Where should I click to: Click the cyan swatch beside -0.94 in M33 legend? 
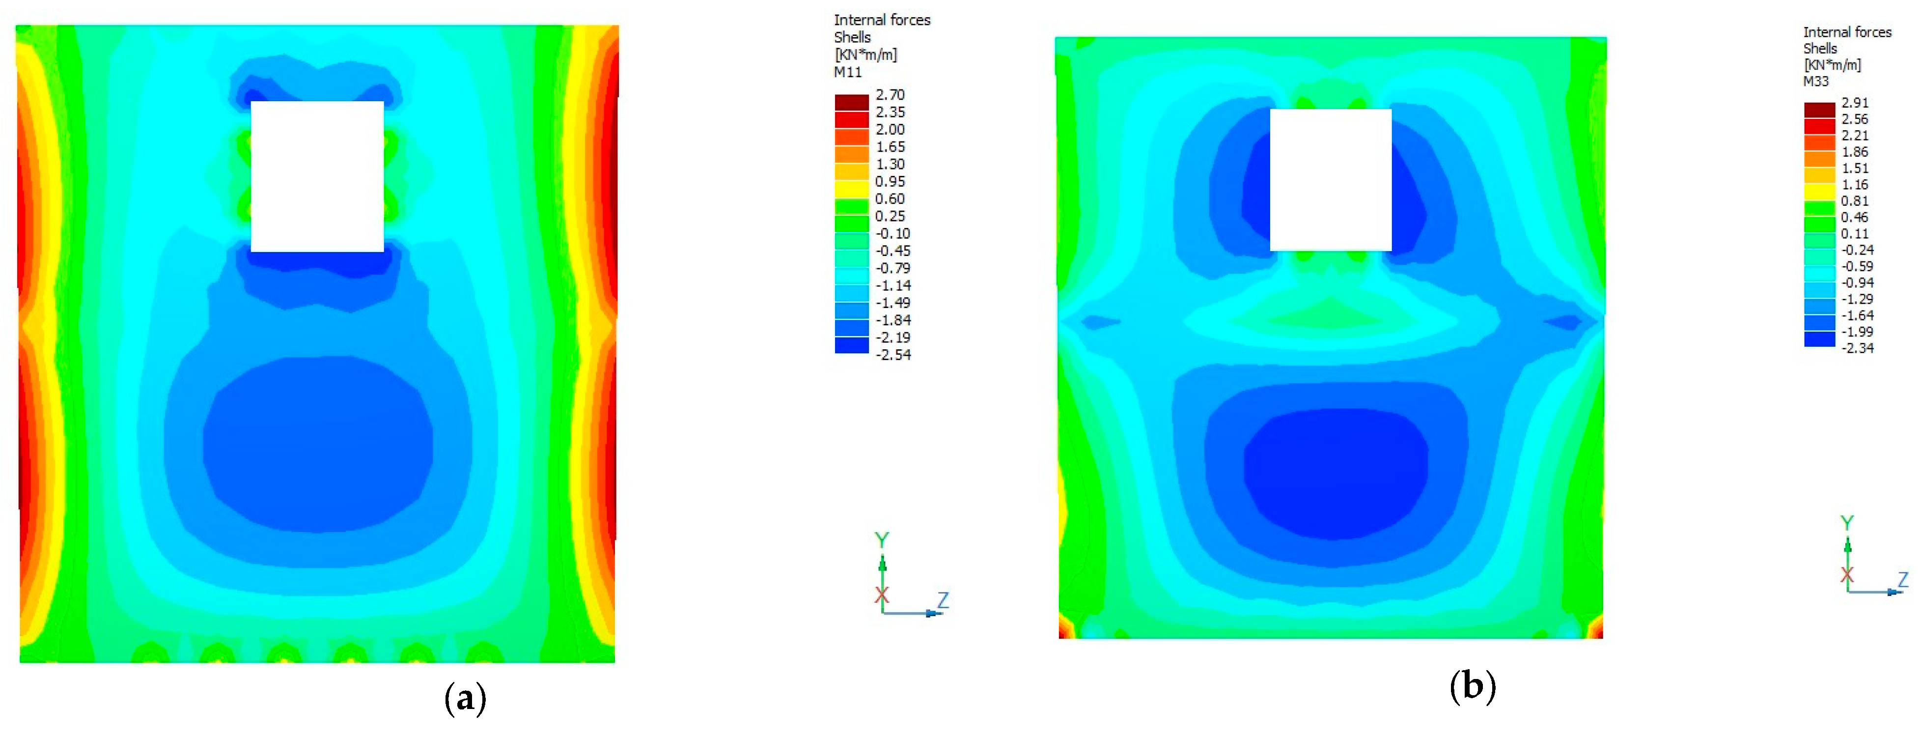click(x=1819, y=290)
